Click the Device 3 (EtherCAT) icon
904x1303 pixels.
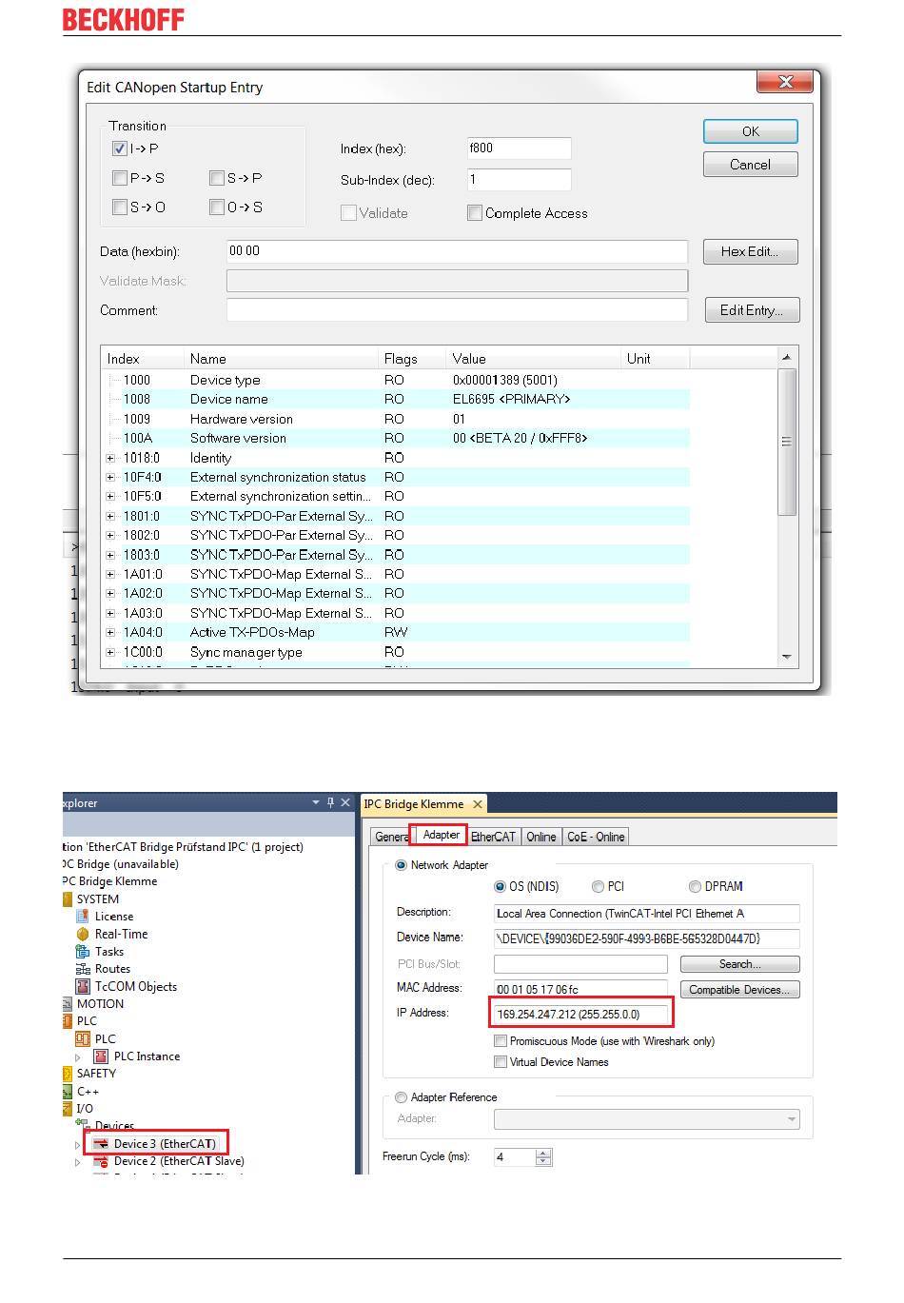(x=101, y=1144)
